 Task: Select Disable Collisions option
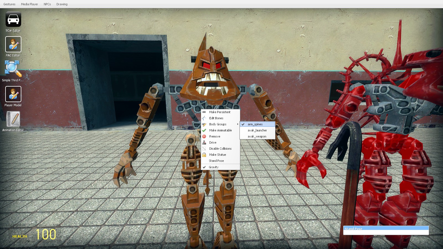click(x=220, y=149)
